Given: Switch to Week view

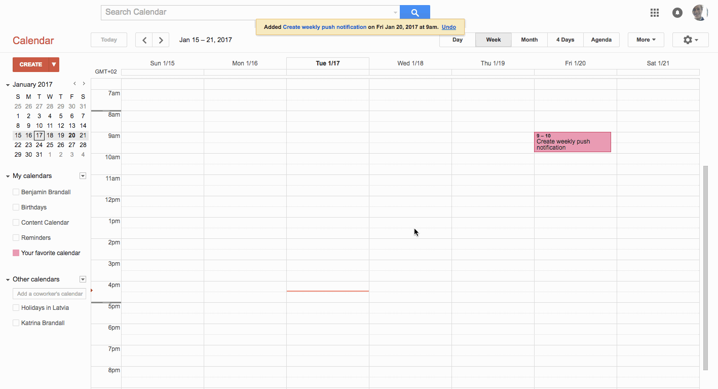Looking at the screenshot, I should (494, 40).
